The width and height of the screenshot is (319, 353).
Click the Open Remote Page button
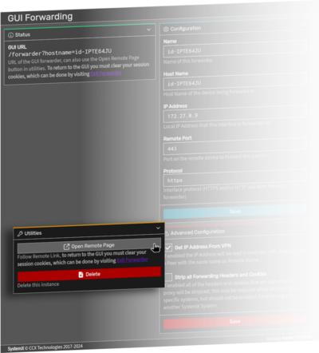click(x=89, y=246)
